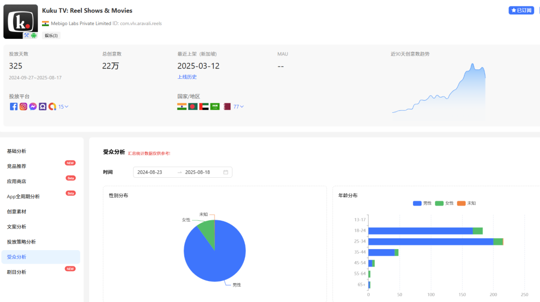Click the end date field 2025-08-18

coord(197,172)
